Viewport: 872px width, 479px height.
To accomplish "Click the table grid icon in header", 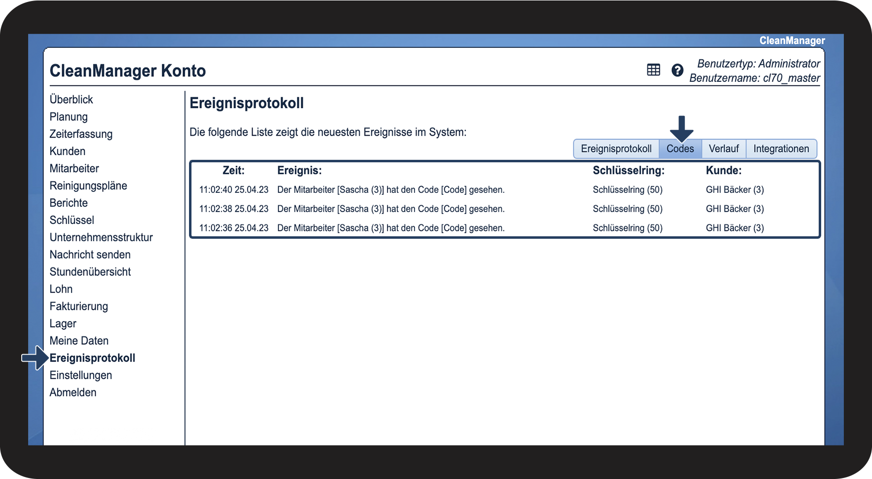I will [653, 70].
